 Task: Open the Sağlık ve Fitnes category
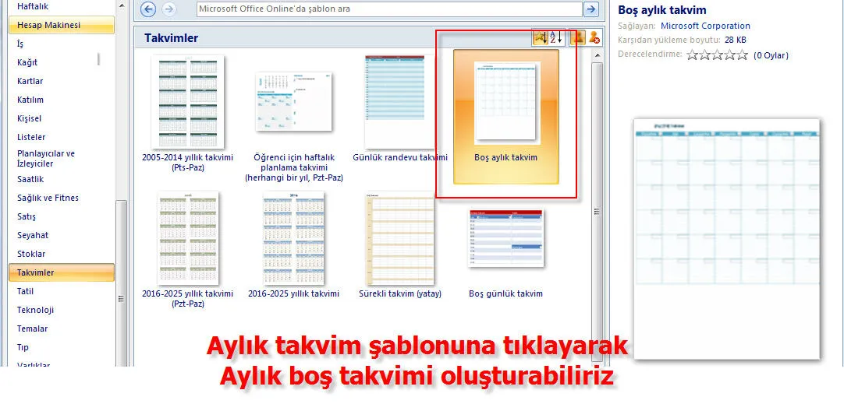48,198
